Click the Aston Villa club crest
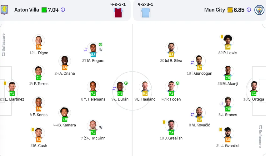This screenshot has height=156, width=266. [4, 10]
